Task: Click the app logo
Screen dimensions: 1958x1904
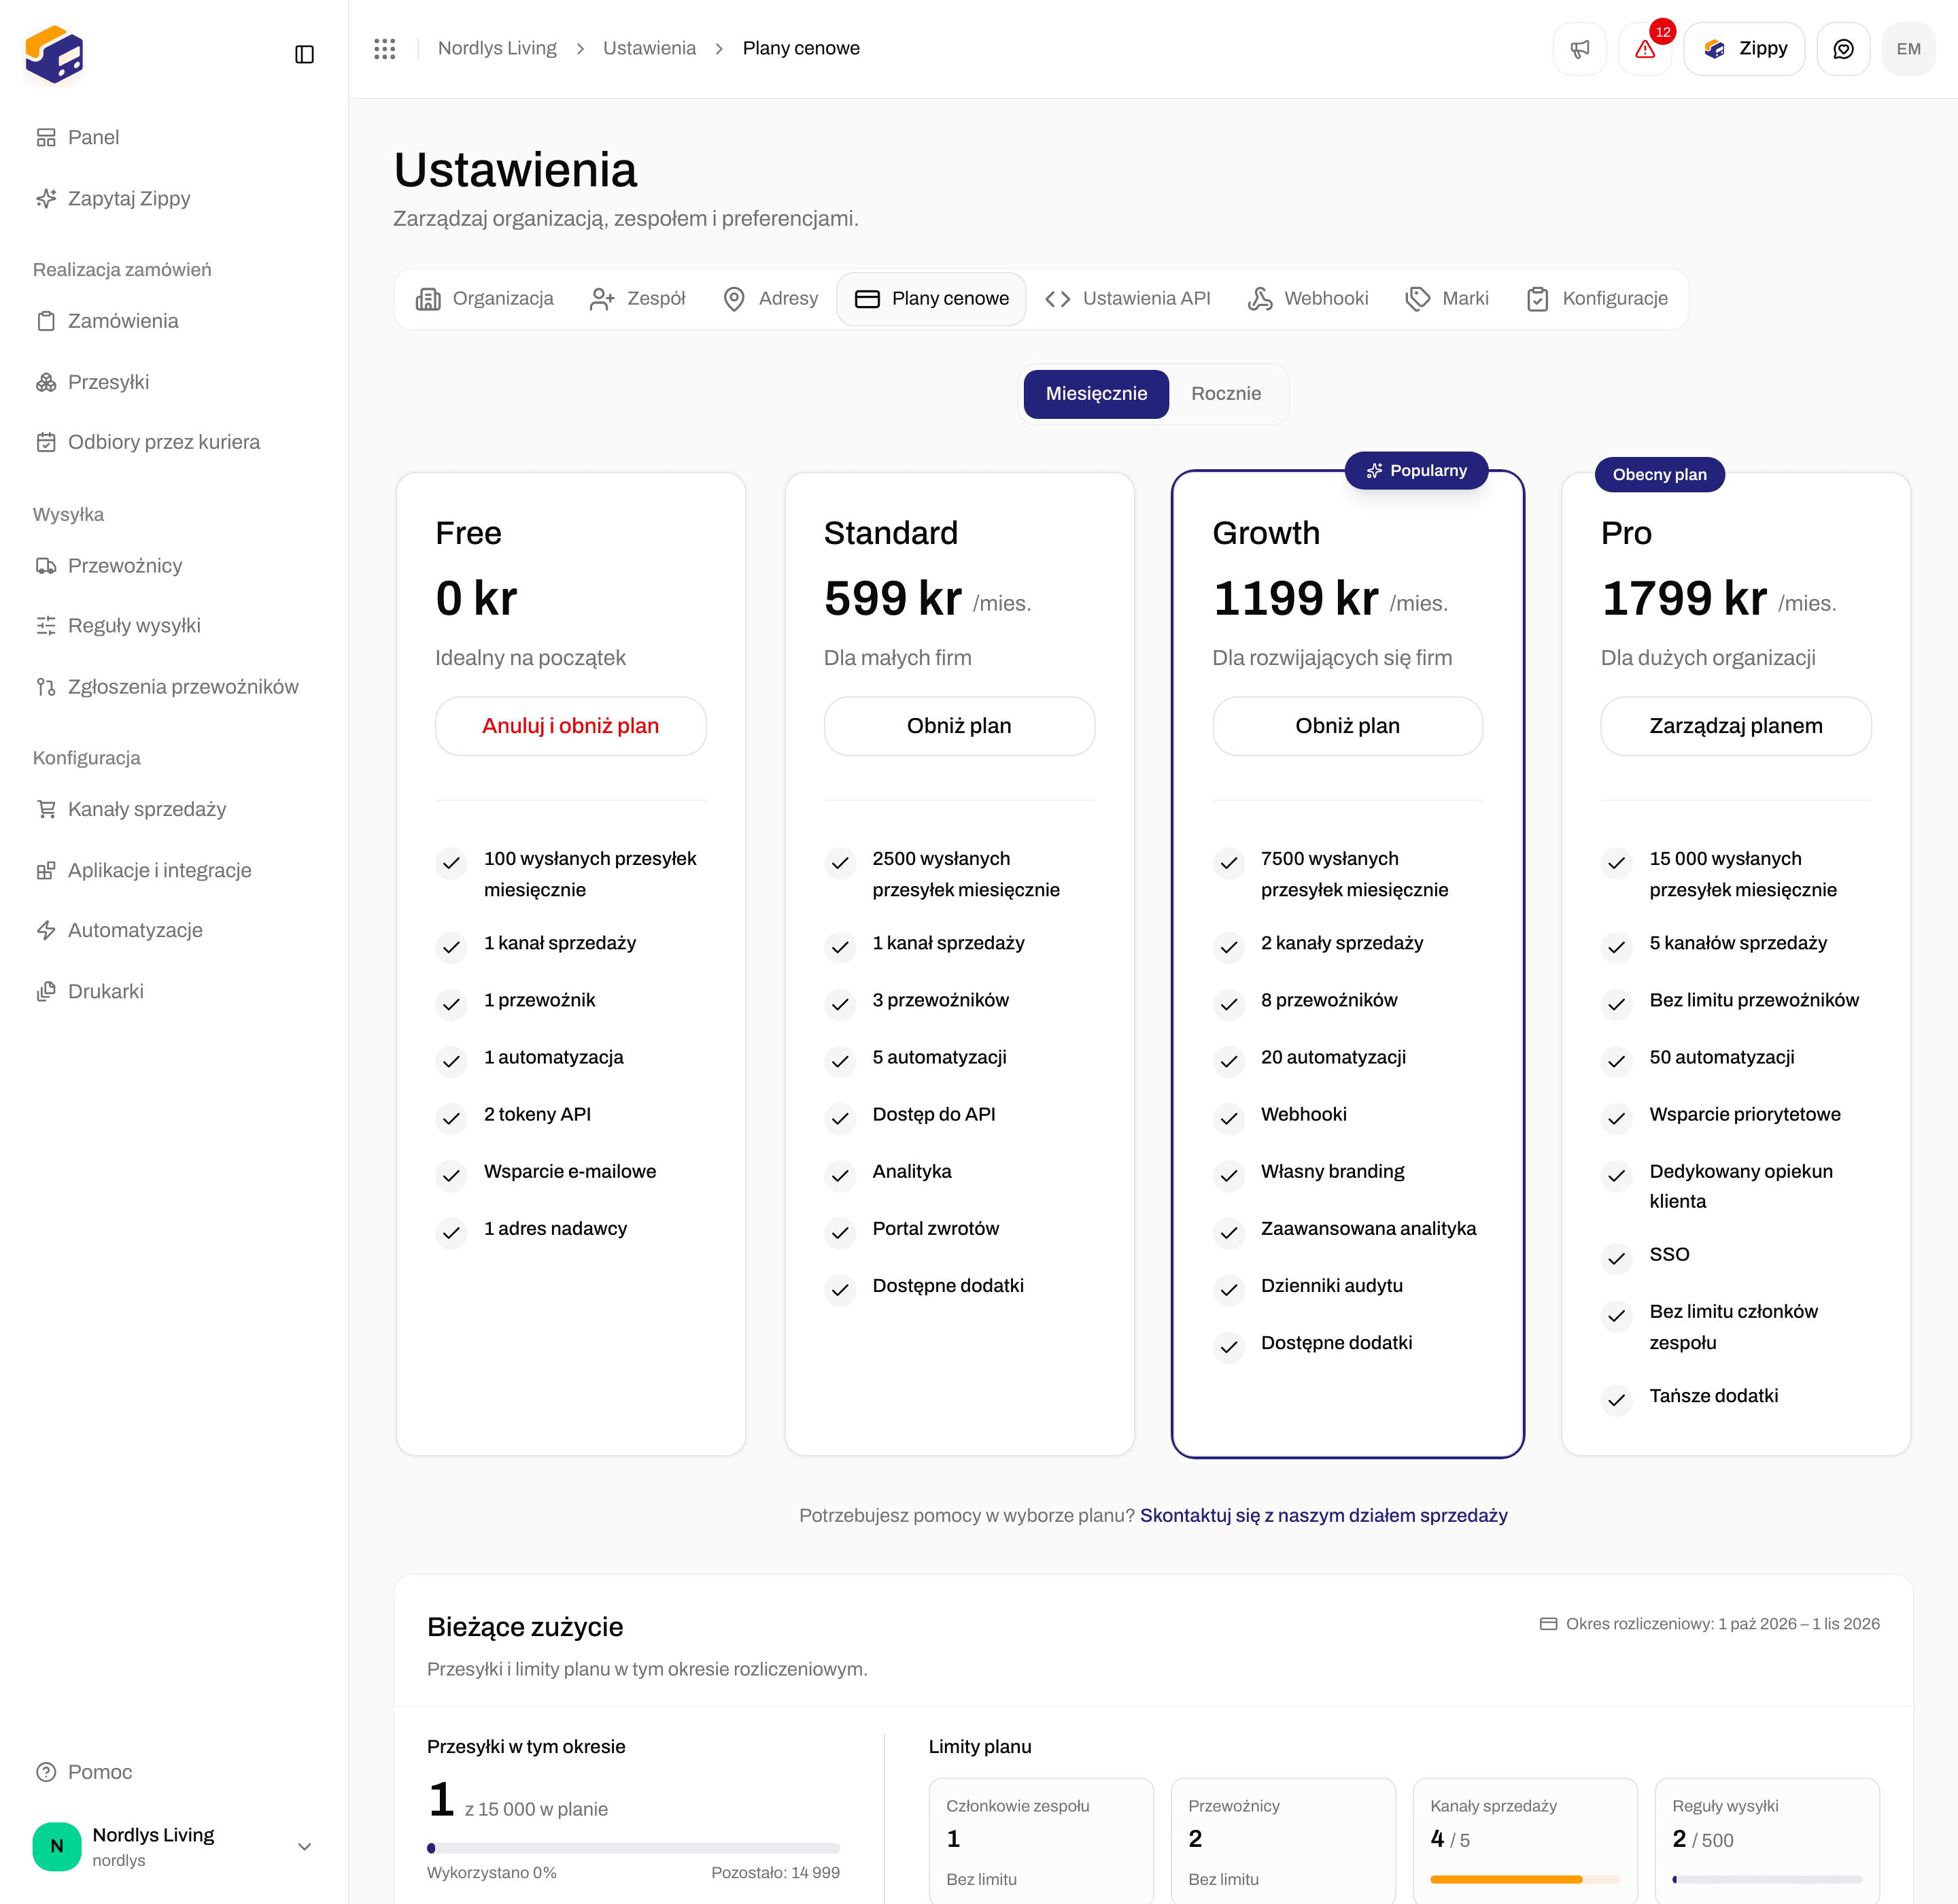Action: point(54,54)
